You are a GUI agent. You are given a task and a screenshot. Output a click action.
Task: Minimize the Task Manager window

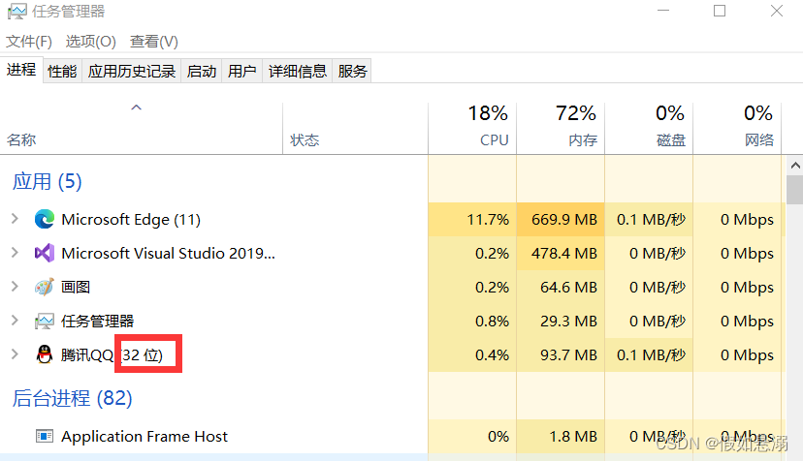click(663, 11)
